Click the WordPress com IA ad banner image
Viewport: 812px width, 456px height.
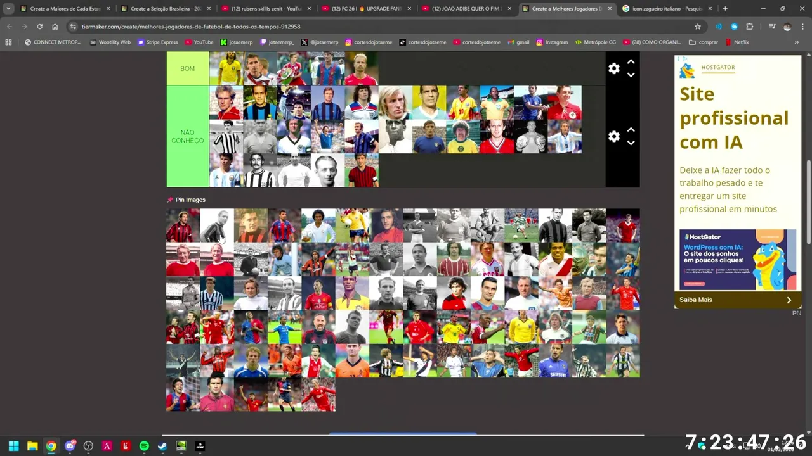737,260
